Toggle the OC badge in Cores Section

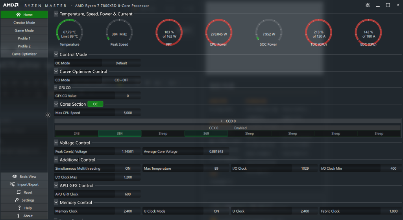click(x=95, y=104)
